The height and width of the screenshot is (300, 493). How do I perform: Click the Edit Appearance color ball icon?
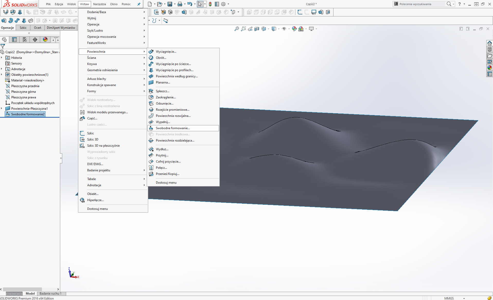[x=294, y=29]
